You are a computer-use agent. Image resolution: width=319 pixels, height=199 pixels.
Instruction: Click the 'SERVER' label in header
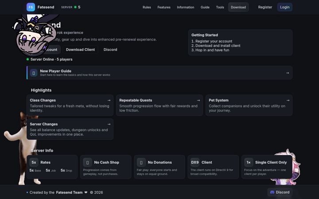(x=67, y=7)
